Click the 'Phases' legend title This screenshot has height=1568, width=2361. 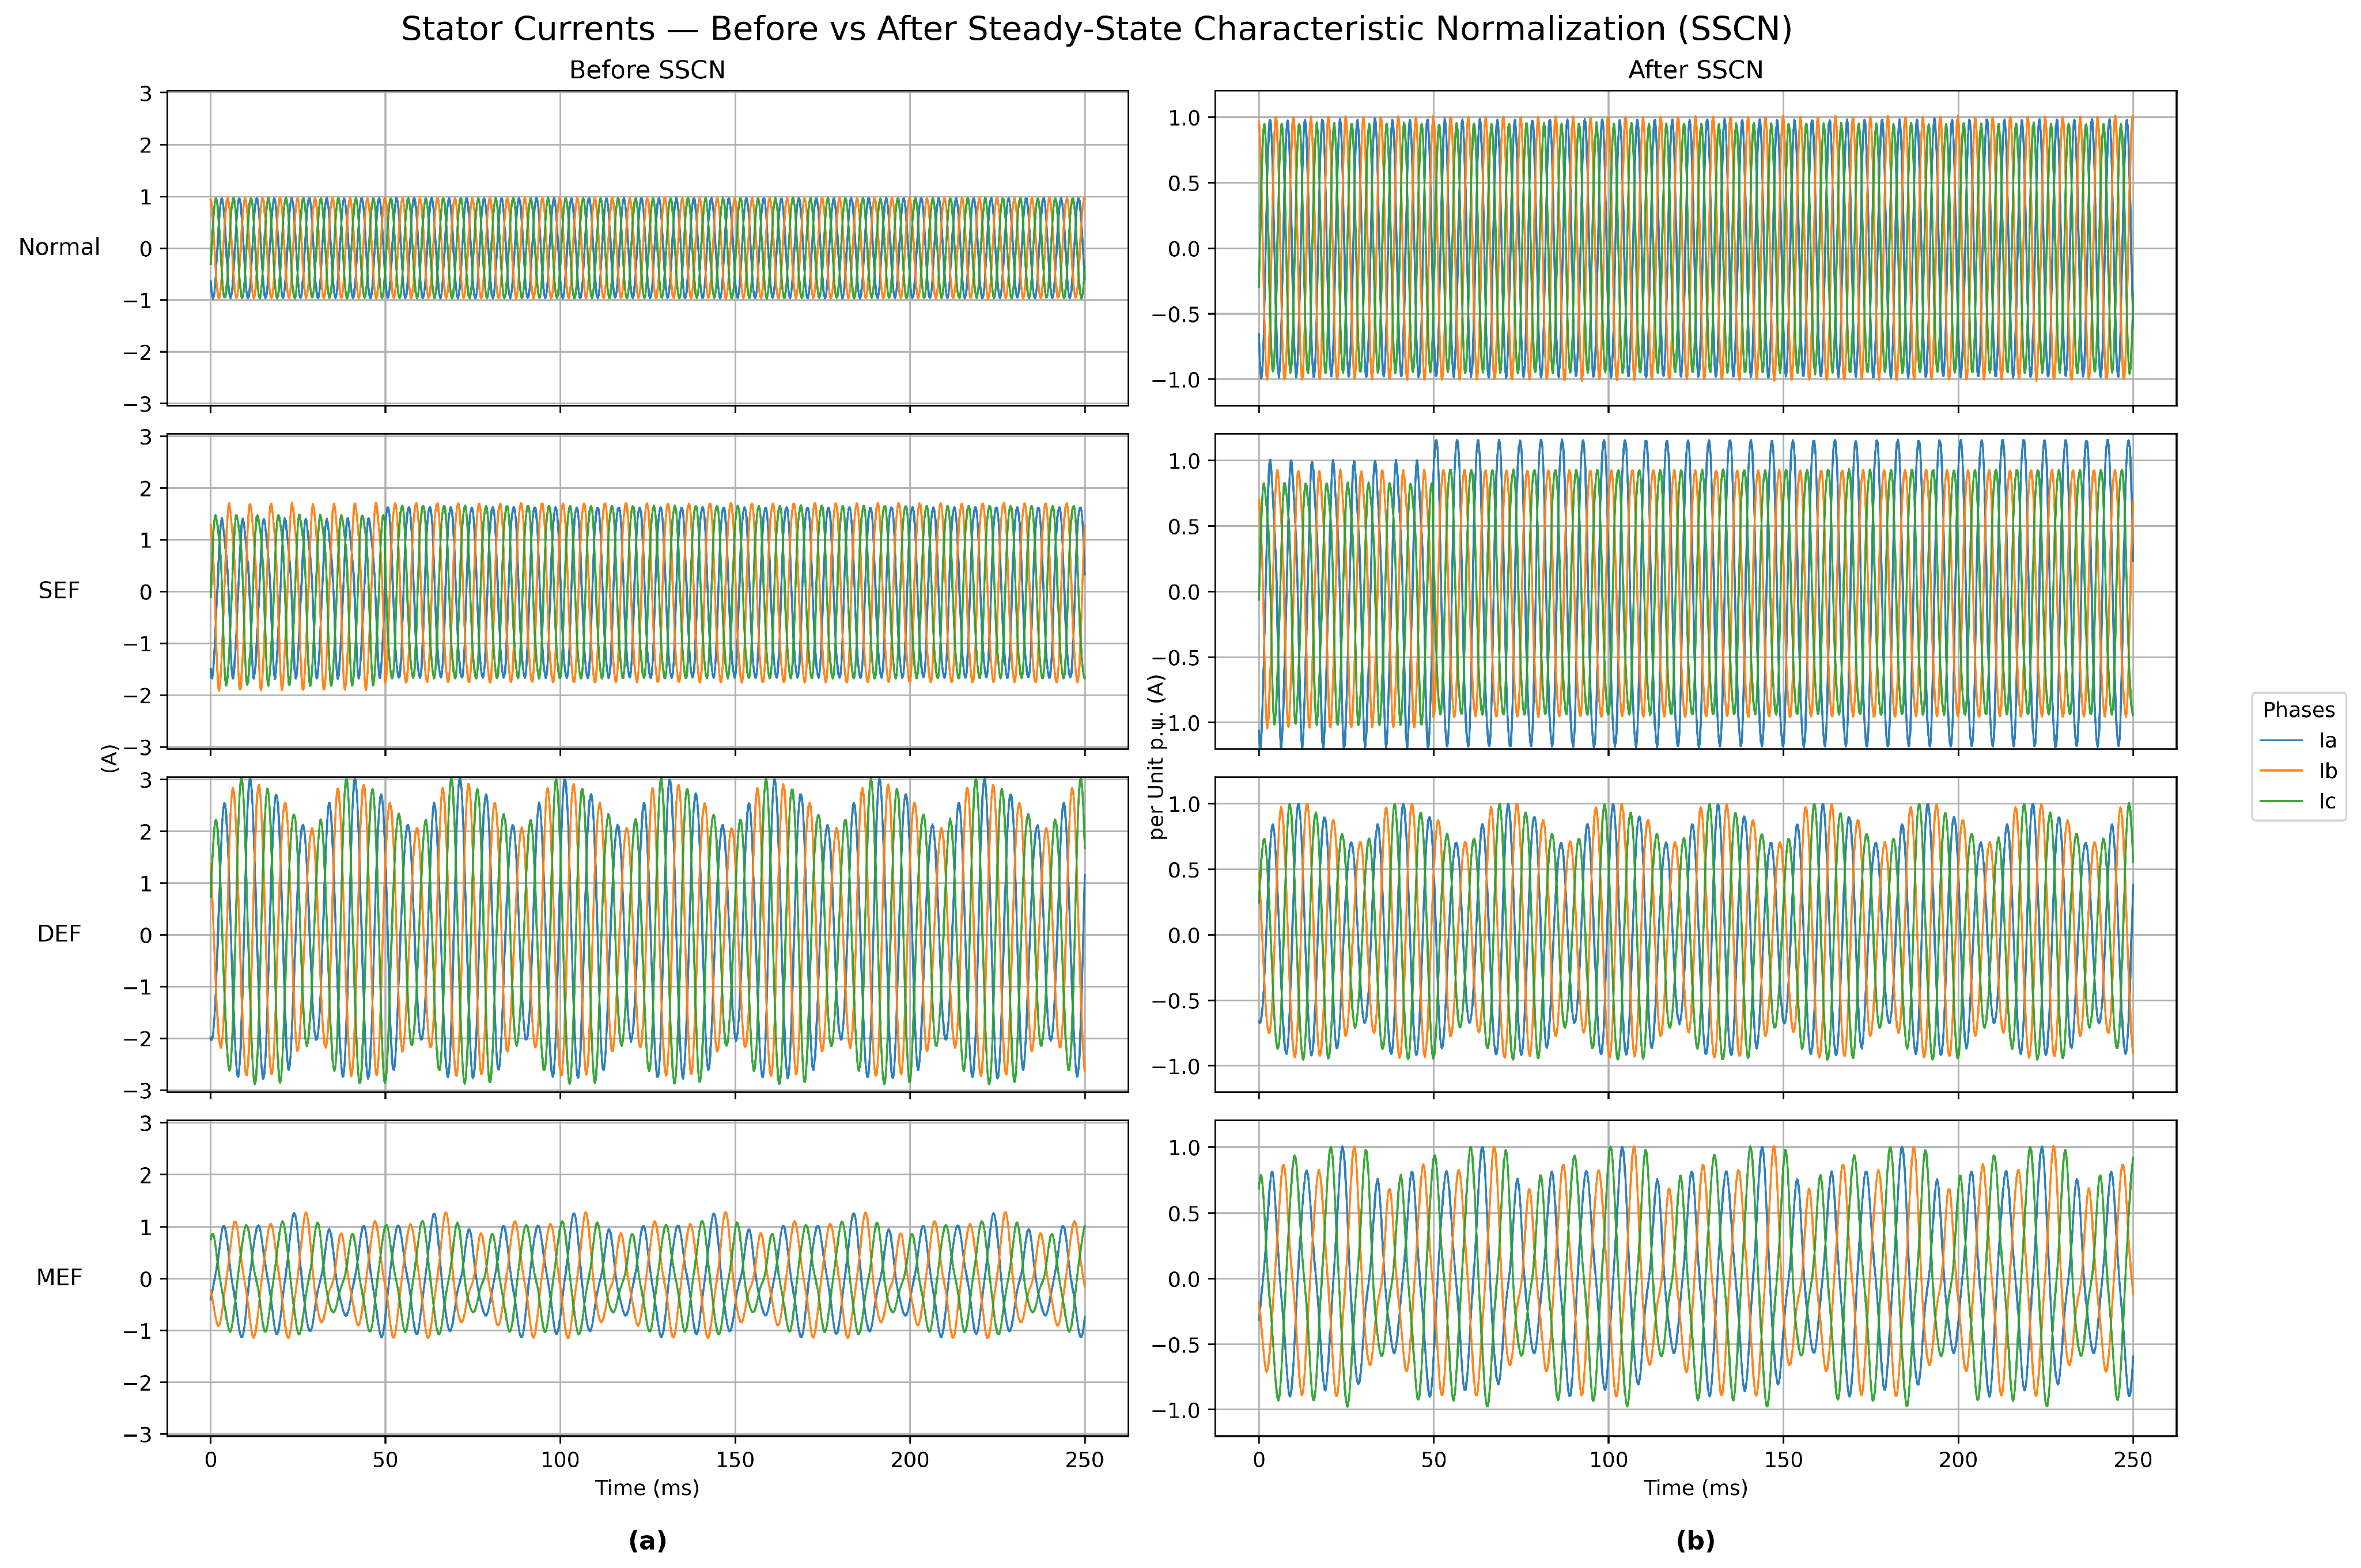point(2298,710)
